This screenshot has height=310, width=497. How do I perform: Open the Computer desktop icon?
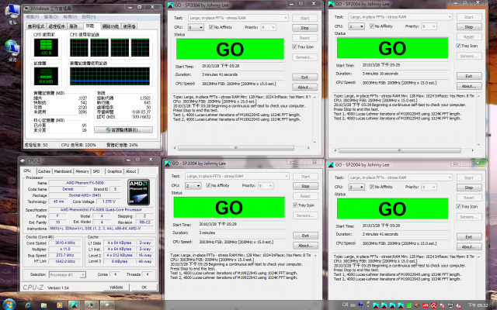[12, 12]
